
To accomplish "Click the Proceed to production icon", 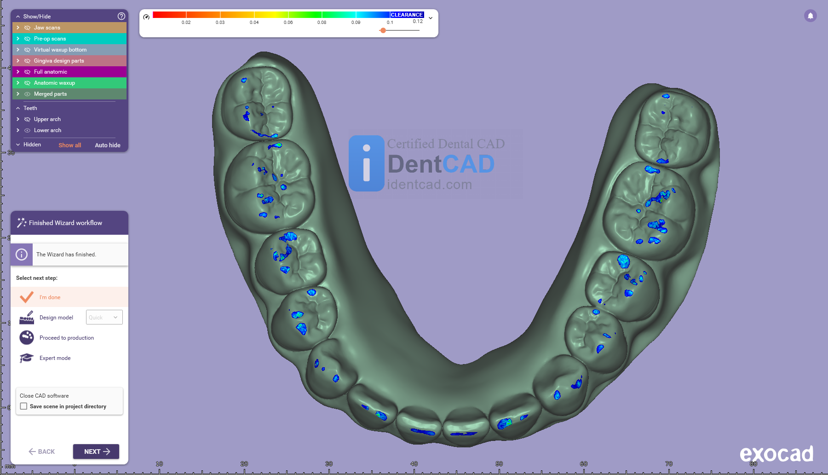I will pos(27,338).
